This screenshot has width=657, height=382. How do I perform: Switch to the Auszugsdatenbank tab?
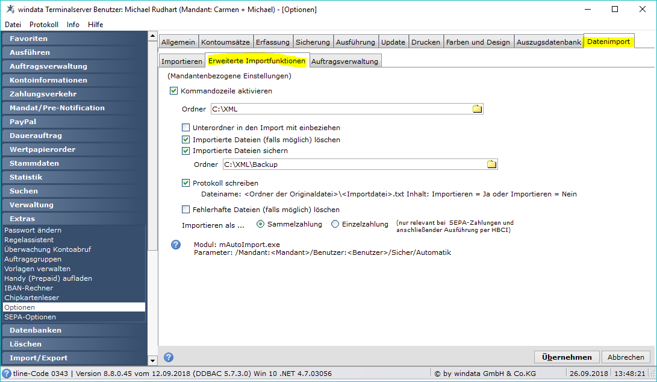coord(549,42)
